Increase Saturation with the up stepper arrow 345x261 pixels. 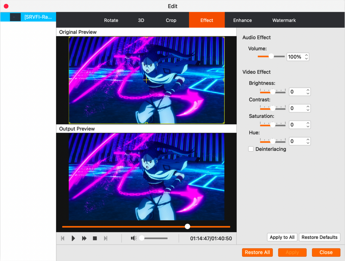click(x=308, y=123)
